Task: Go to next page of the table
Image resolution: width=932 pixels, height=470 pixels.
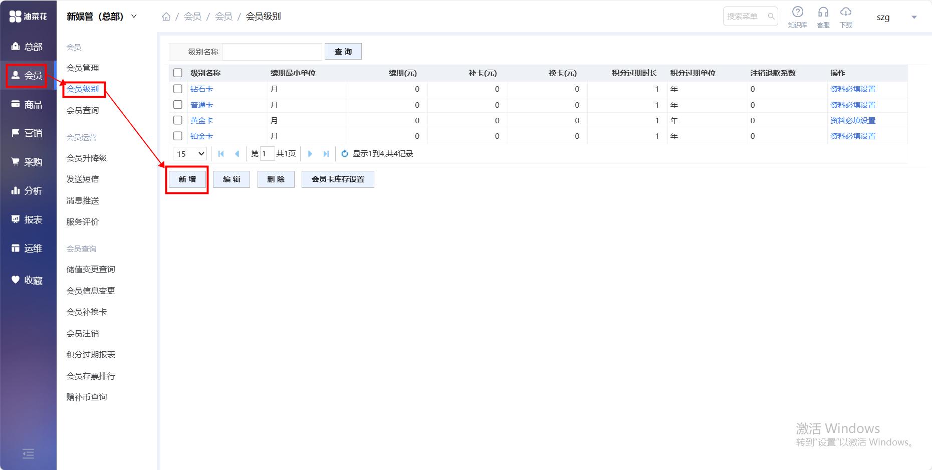Action: pyautogui.click(x=310, y=154)
